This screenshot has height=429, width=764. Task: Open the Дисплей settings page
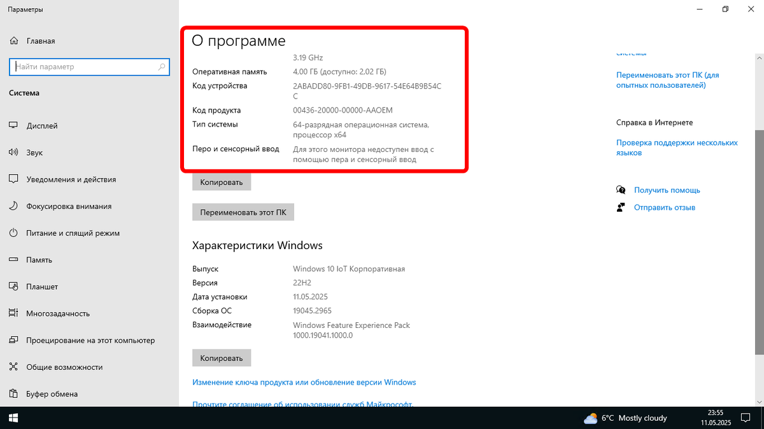pyautogui.click(x=89, y=126)
